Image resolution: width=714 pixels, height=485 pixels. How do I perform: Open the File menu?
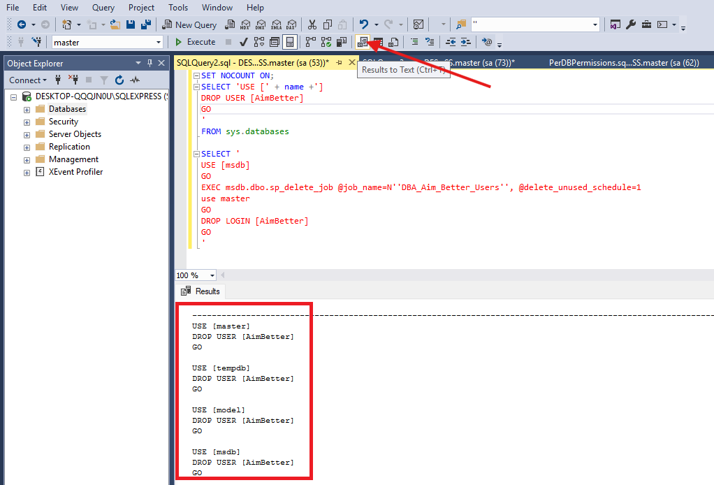pos(13,8)
